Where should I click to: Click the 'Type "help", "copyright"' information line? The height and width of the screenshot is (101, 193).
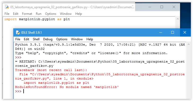click(91, 53)
